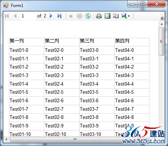The height and width of the screenshot is (146, 168).
Task: Click the vertical scrollbar up arrow
Action: coord(162,24)
